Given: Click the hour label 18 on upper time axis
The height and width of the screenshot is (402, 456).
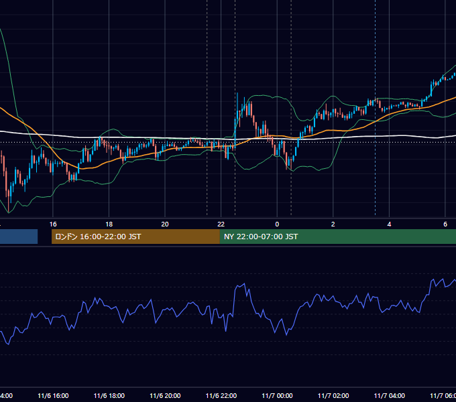Looking at the screenshot, I should 109,224.
